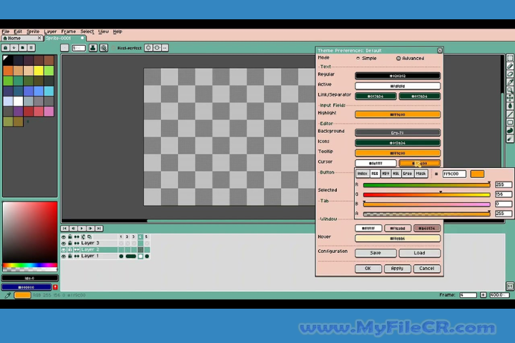Toggle lock on Layer 3
Image resolution: width=515 pixels, height=343 pixels.
click(x=70, y=243)
